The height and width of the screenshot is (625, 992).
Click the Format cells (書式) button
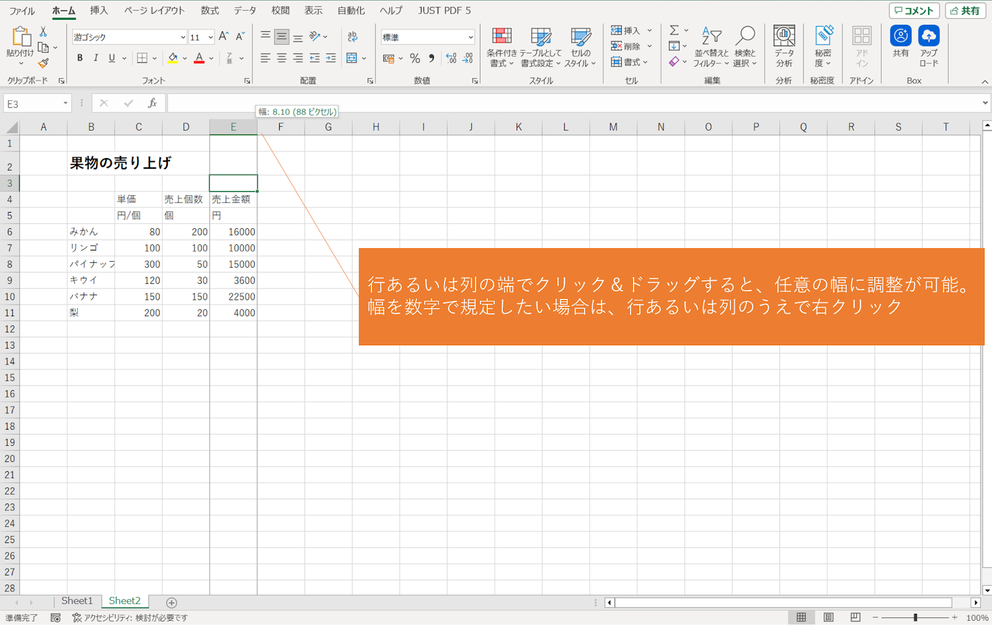click(630, 62)
